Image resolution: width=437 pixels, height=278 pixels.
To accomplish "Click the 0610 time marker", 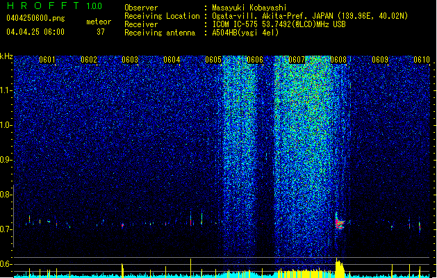I will (422, 60).
